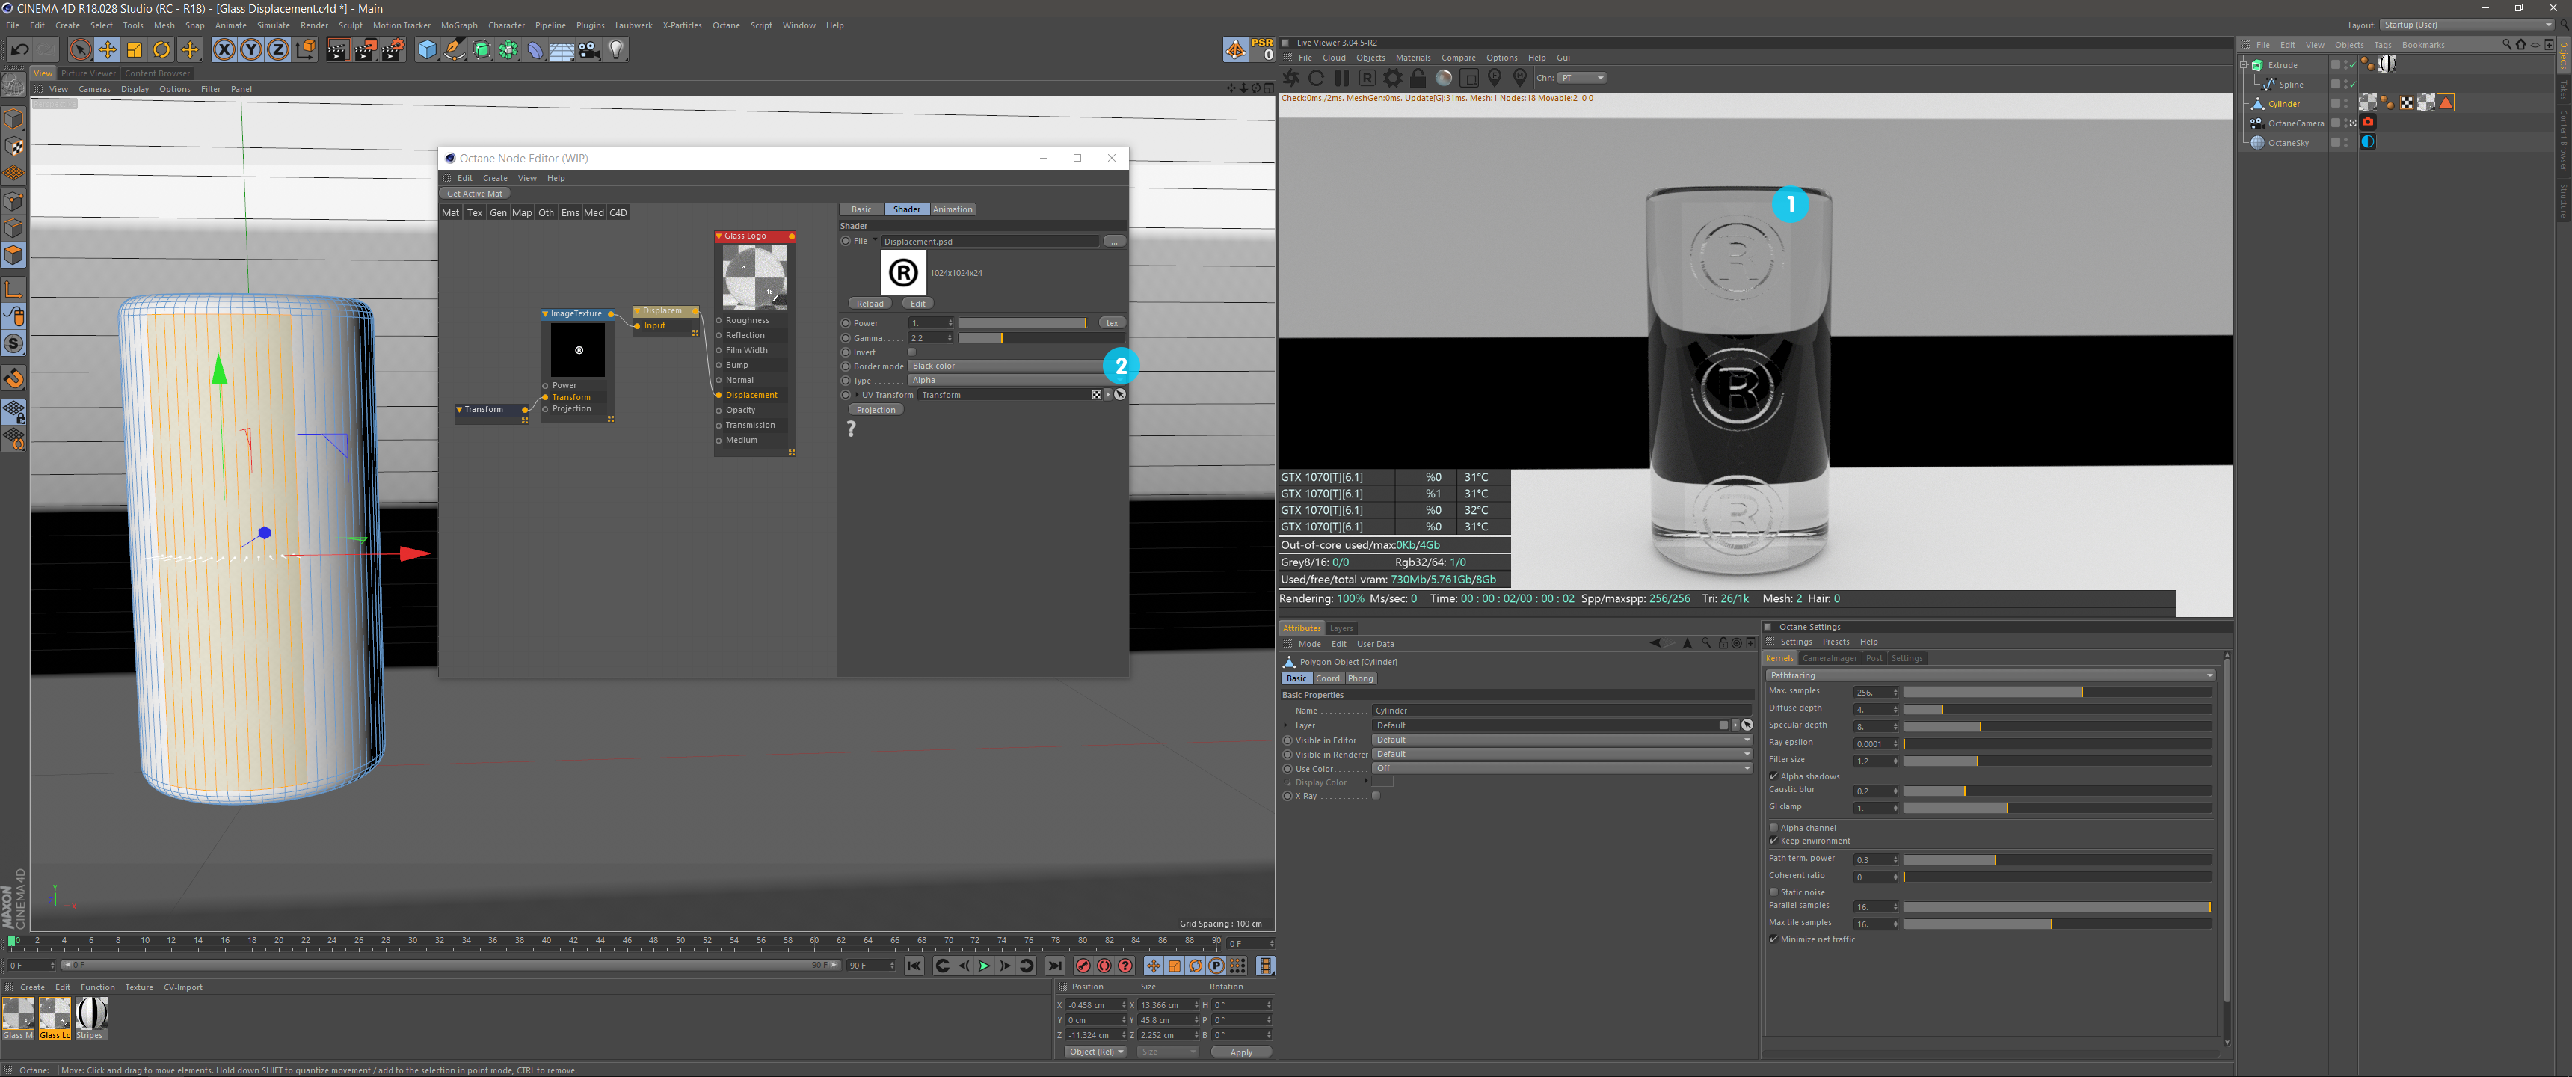This screenshot has height=1077, width=2572.
Task: Open the Octane menu
Action: 726,26
